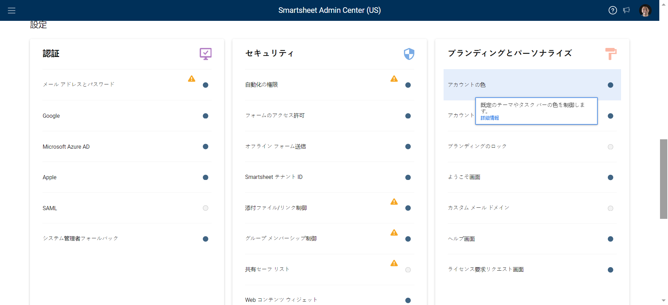The width and height of the screenshot is (668, 305).
Task: Click status dot for グループ メンバーシップ制御
Action: pyautogui.click(x=408, y=239)
